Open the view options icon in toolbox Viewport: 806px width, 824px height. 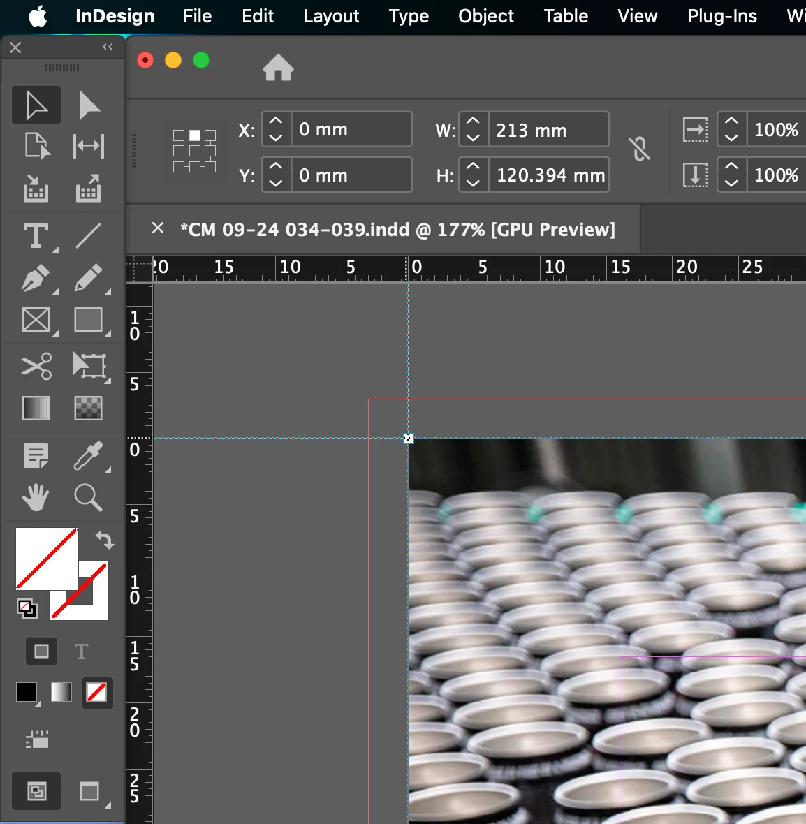point(37,740)
